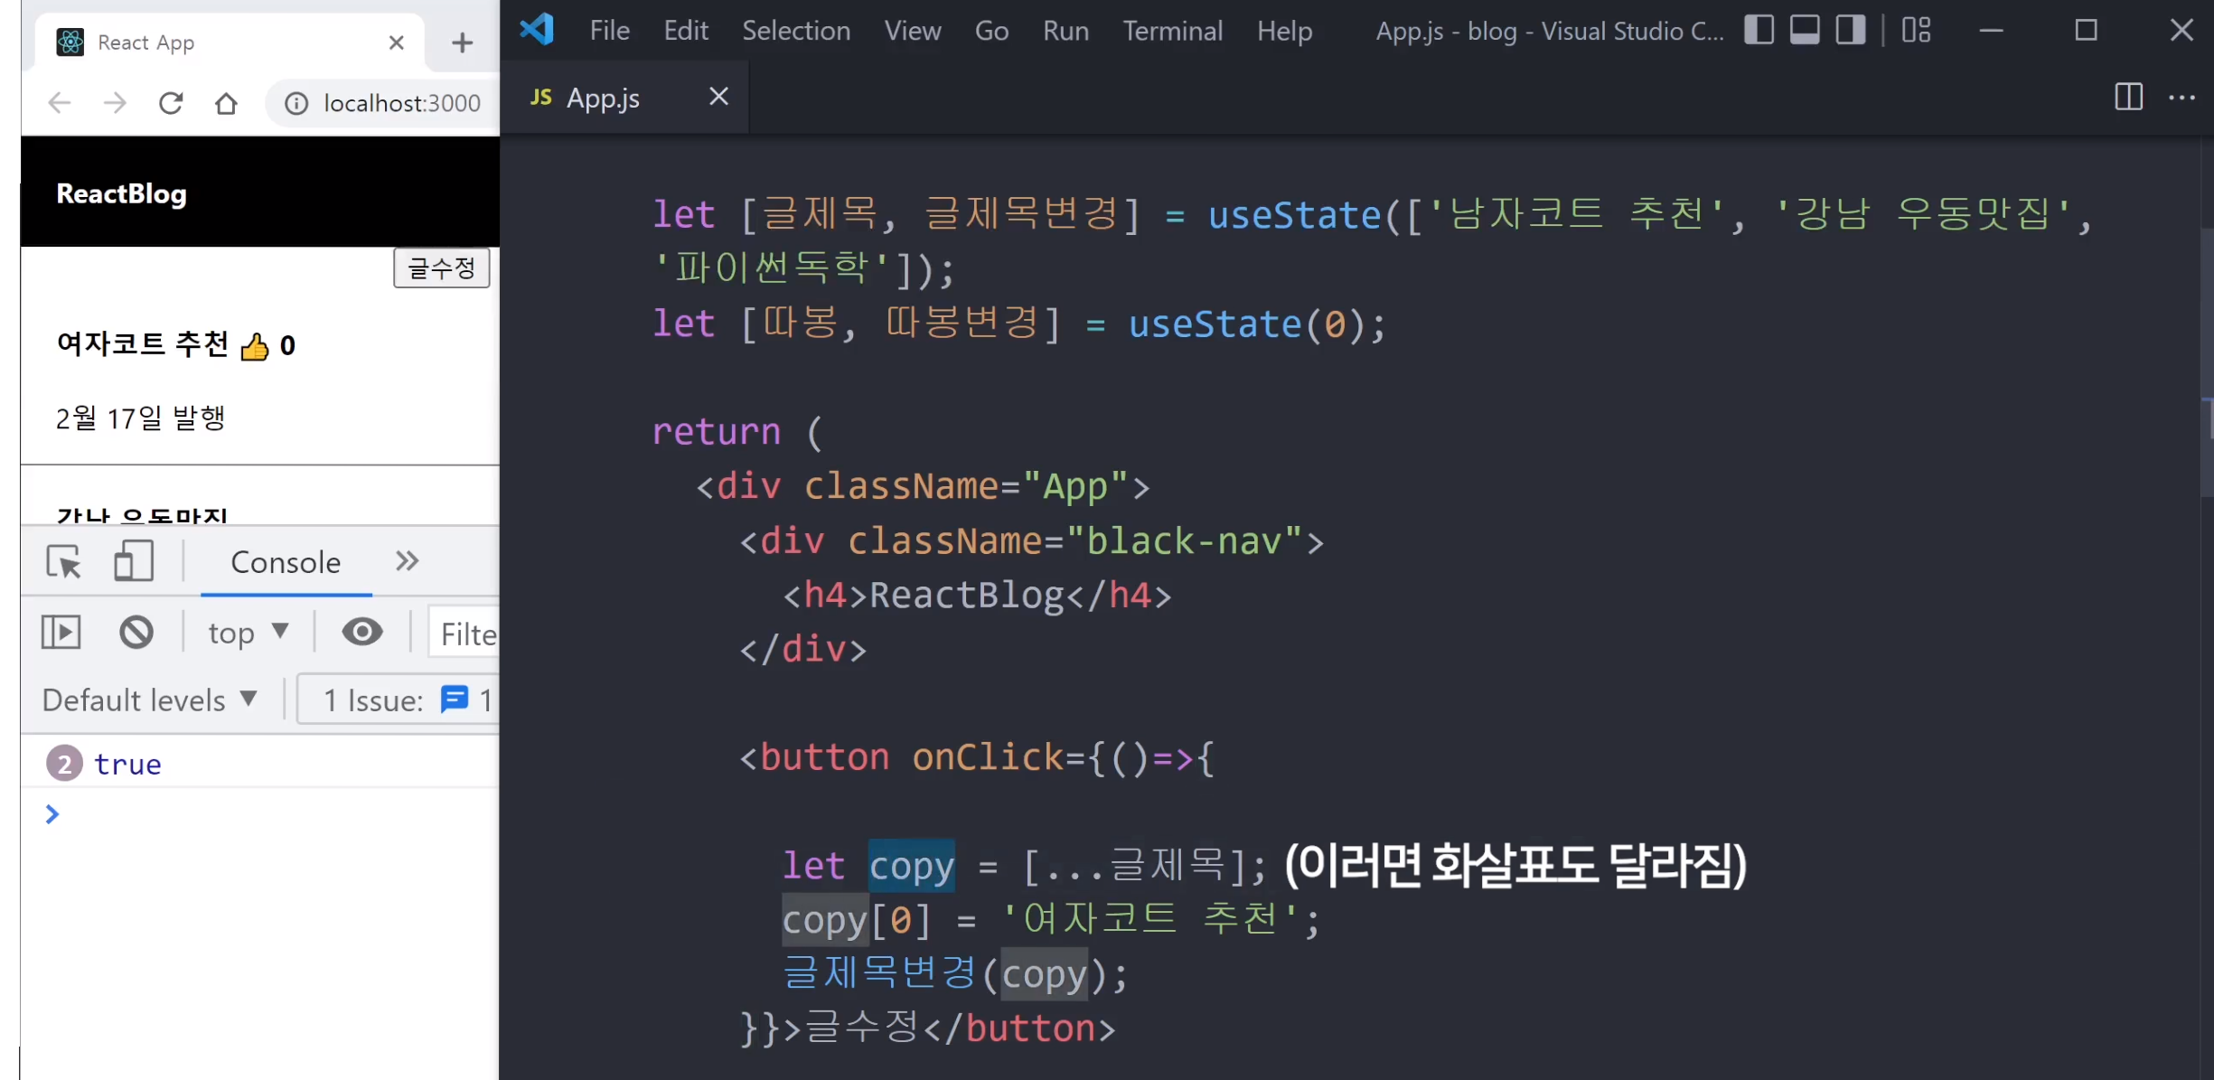Show more DevTools tabs chevron
The width and height of the screenshot is (2214, 1080).
point(407,561)
